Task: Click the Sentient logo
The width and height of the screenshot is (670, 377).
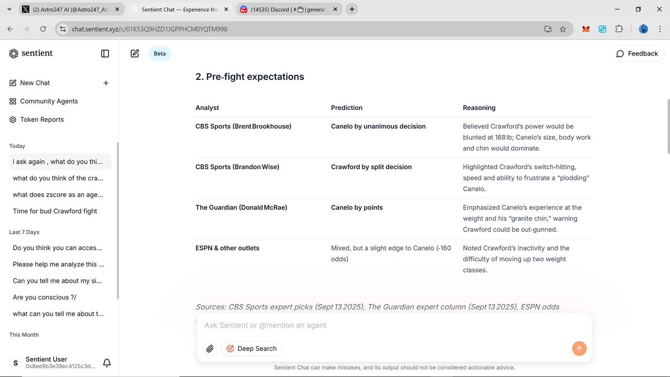Action: point(31,53)
